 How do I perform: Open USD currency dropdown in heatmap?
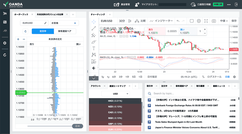tap(115, 94)
